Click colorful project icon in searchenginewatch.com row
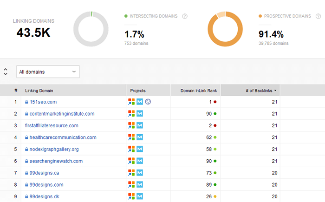Viewport: 325px width, 202px height. click(x=131, y=161)
